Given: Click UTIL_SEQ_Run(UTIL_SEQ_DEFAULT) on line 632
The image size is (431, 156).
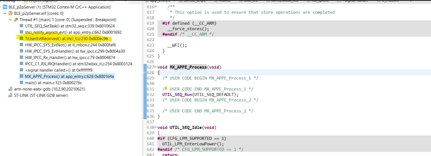Looking at the screenshot, I should pos(200,94).
